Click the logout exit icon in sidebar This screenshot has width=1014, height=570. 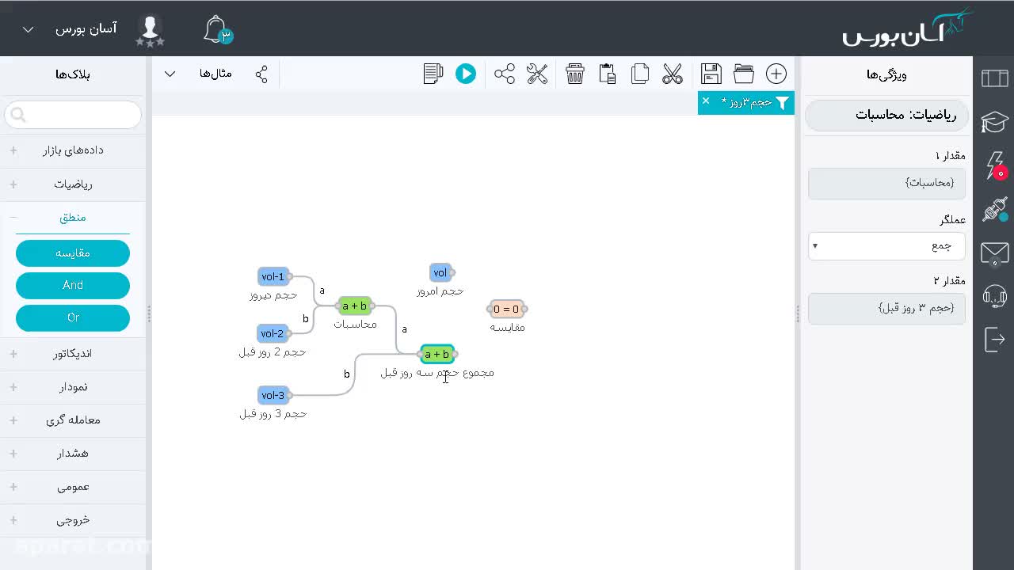(995, 340)
